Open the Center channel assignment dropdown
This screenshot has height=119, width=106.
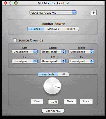point(53,52)
